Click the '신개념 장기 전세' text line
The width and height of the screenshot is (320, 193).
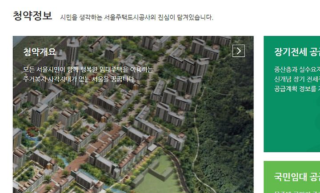pos(297,79)
